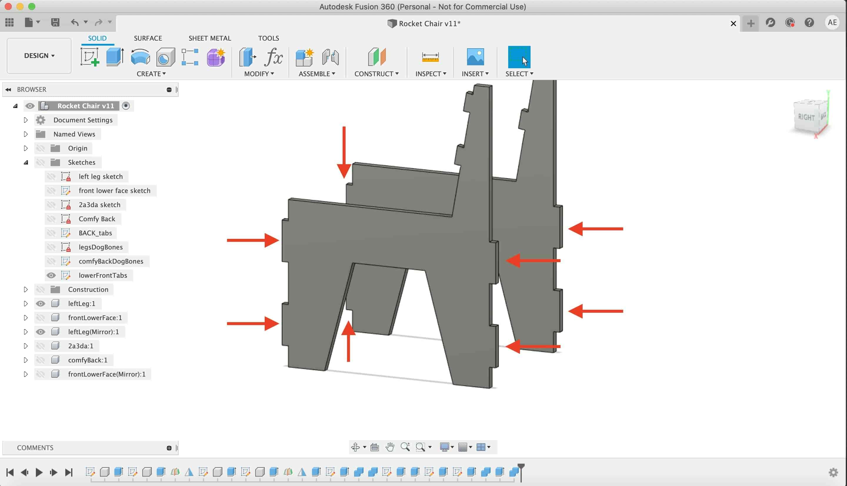
Task: Expand the Construction folder
Action: pos(26,289)
